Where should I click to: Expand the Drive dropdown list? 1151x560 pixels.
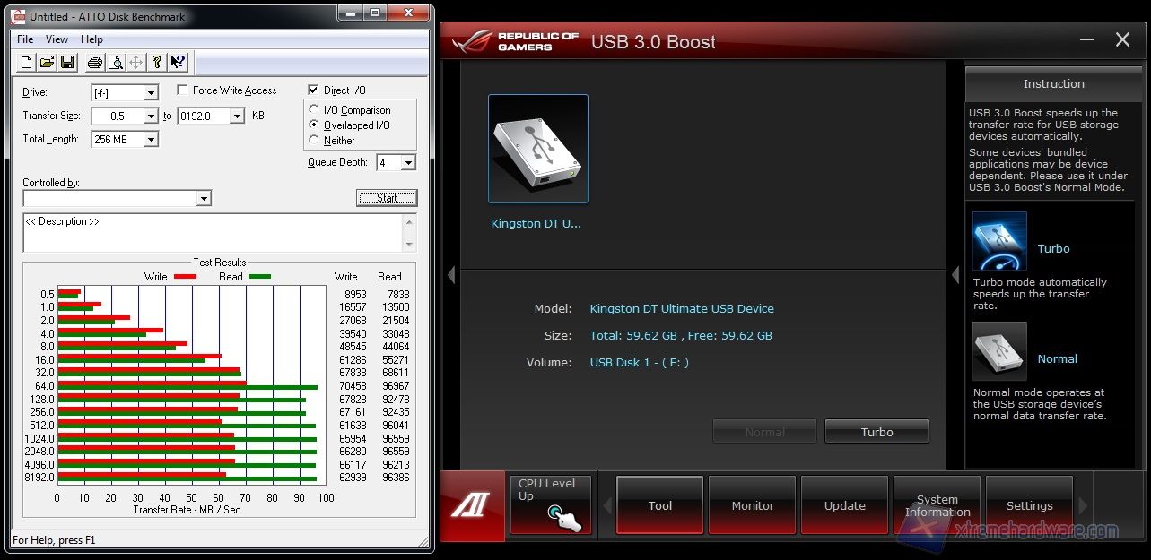[x=151, y=93]
